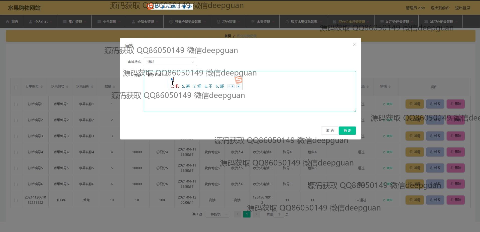Close the 审核 dialog with the X
Image resolution: width=480 pixels, height=232 pixels.
(x=354, y=44)
